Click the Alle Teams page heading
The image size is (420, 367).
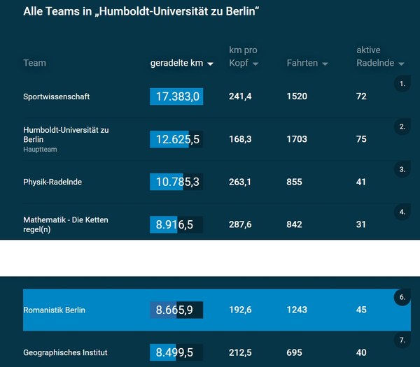click(141, 11)
